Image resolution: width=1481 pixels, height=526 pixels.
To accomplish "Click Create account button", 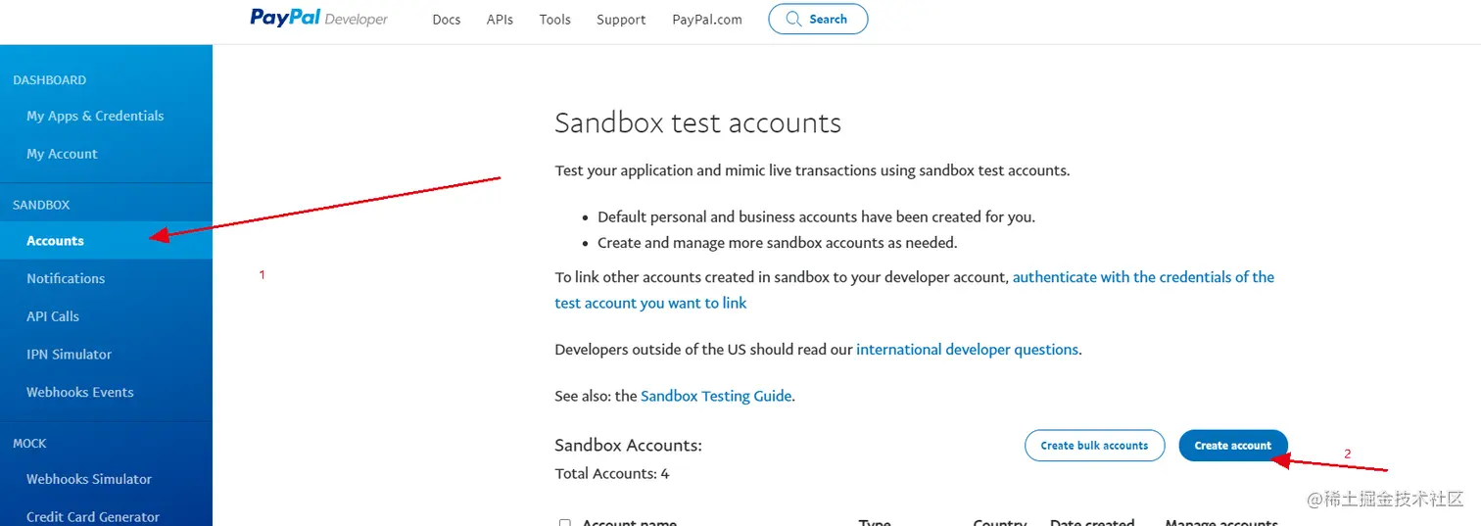I will [1232, 446].
